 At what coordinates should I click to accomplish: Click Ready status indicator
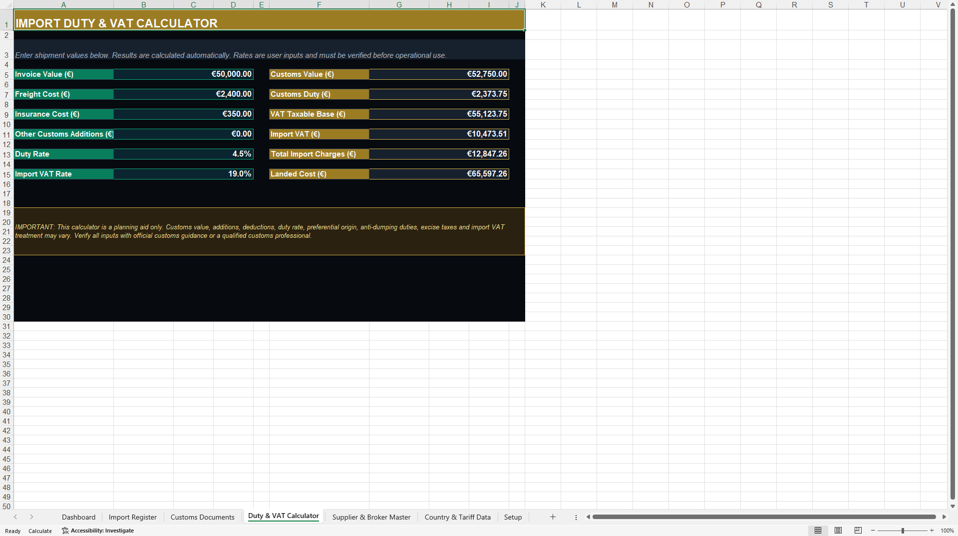coord(13,531)
